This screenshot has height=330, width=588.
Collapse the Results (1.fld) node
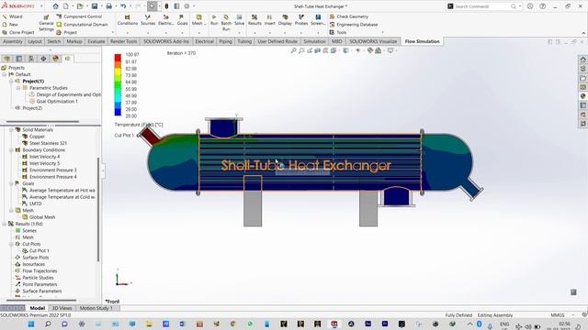[4, 224]
